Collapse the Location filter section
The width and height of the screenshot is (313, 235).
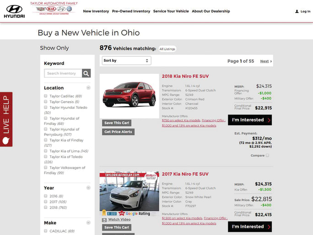pyautogui.click(x=88, y=88)
